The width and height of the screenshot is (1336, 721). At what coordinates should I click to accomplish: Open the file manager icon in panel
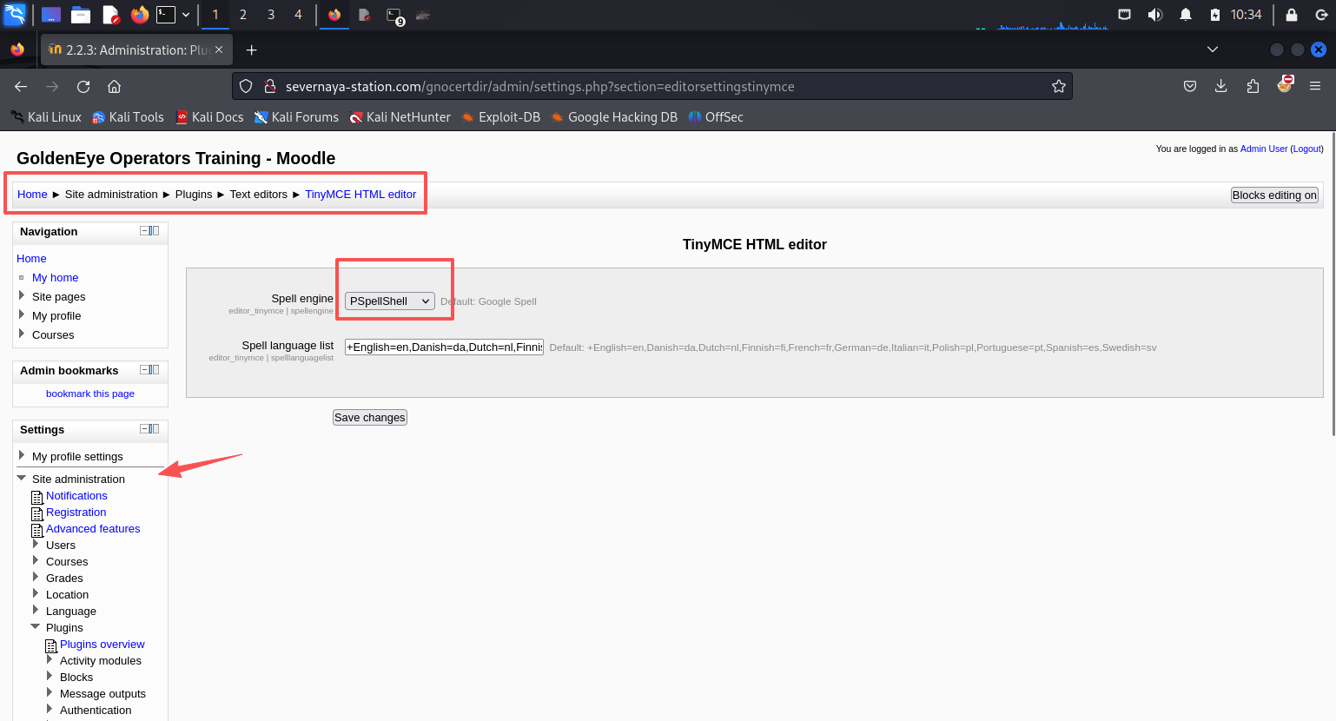click(x=81, y=15)
